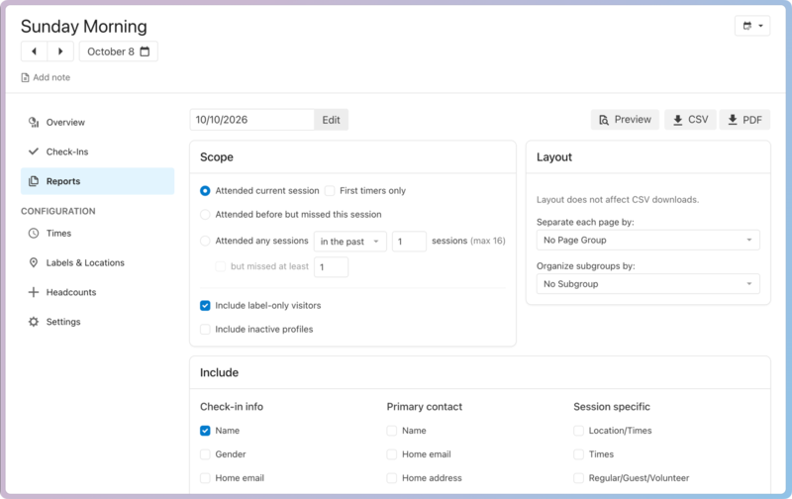Image resolution: width=792 pixels, height=499 pixels.
Task: Click the Headcounts plus icon
Action: (x=34, y=292)
